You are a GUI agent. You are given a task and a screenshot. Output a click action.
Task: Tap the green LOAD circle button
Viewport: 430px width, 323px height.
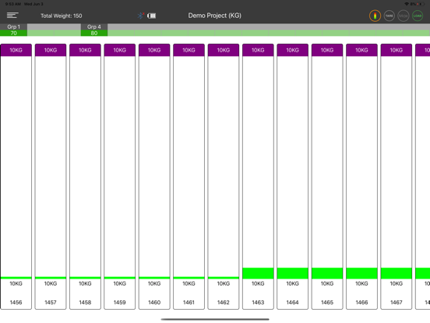click(418, 16)
